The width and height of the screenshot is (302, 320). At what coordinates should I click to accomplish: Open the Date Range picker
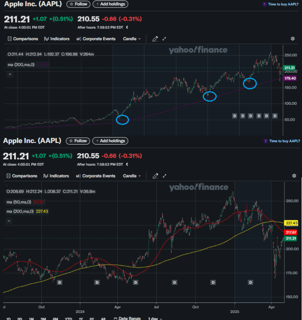pos(127,318)
